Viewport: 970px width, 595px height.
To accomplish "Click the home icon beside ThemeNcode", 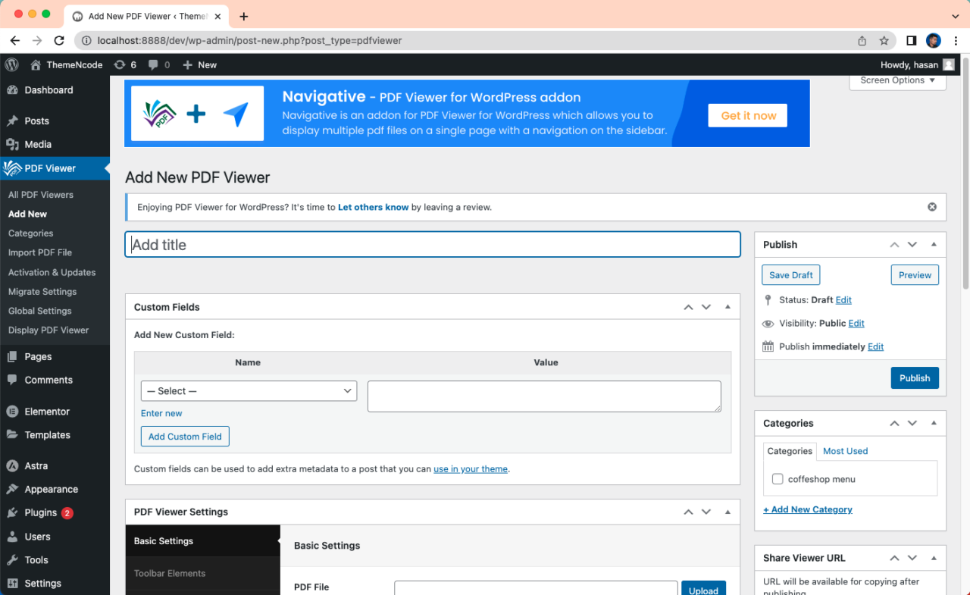I will (x=36, y=65).
